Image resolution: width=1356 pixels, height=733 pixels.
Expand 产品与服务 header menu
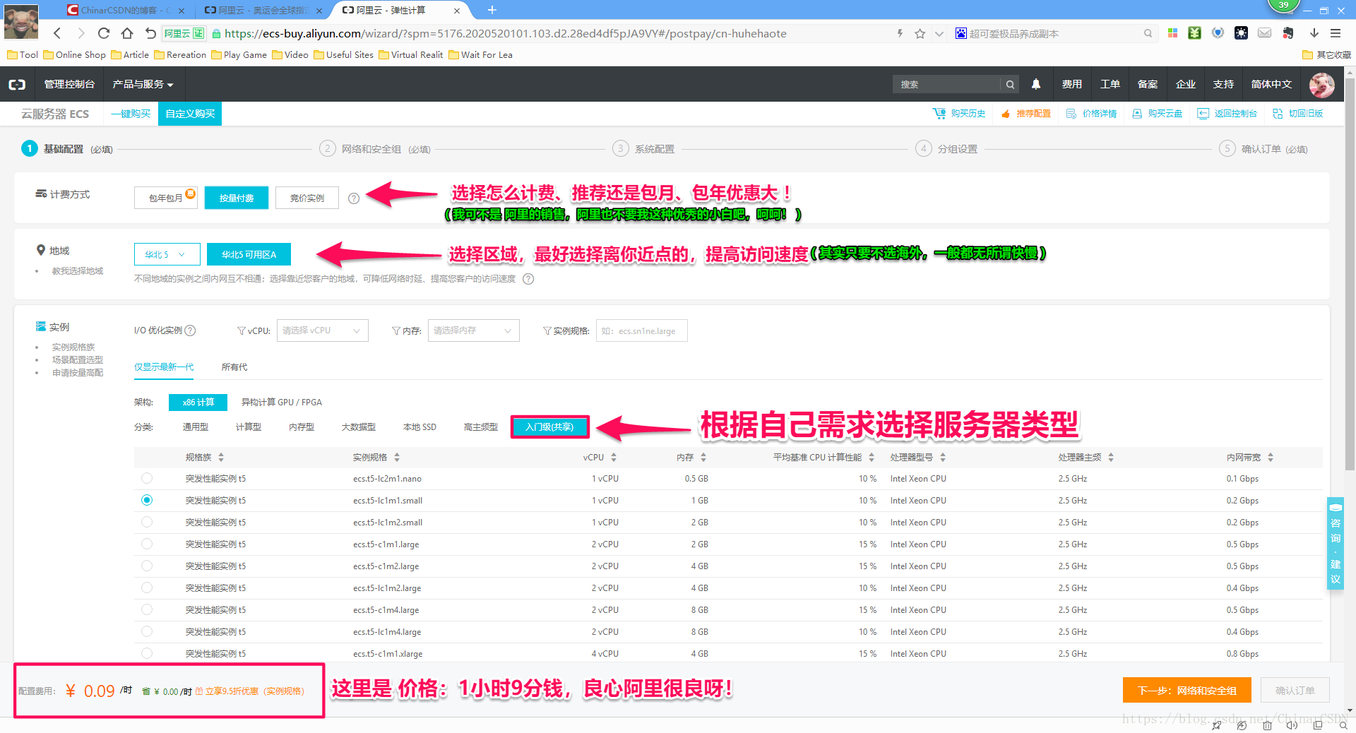[143, 84]
